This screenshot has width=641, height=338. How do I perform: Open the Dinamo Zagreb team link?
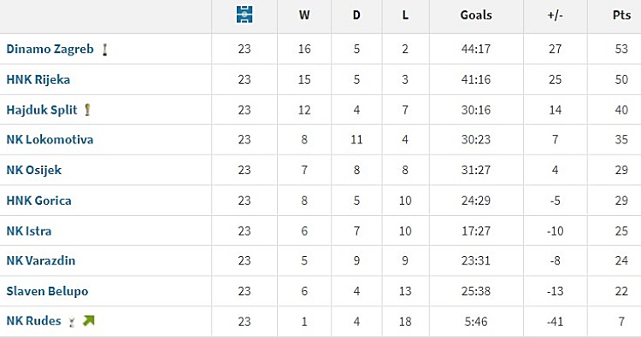click(50, 49)
